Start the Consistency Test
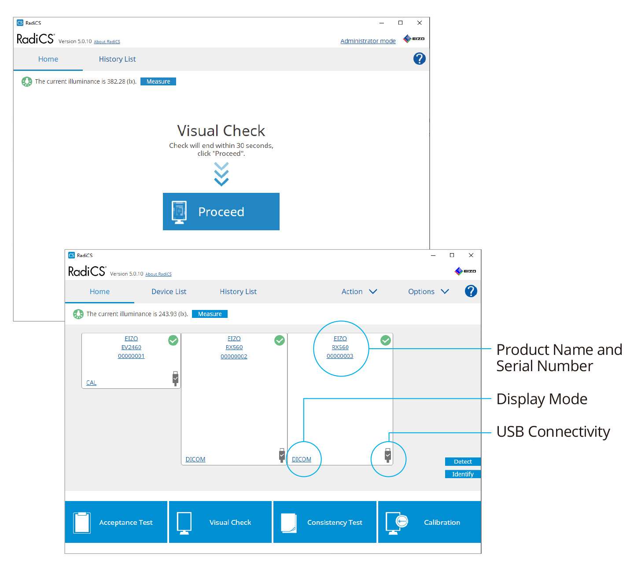The width and height of the screenshot is (634, 575). 325,522
